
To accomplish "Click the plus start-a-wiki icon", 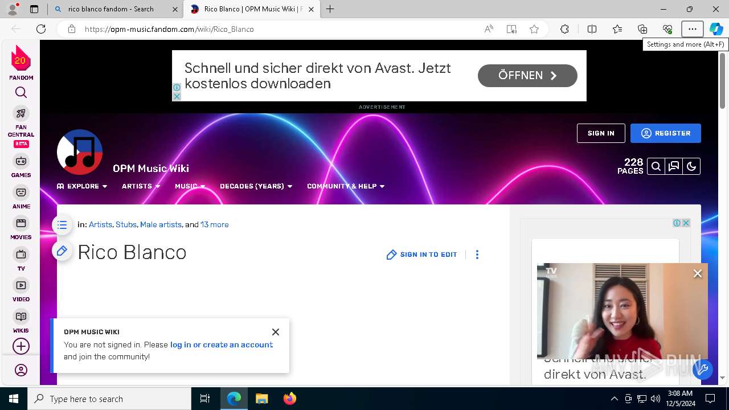I will (21, 346).
